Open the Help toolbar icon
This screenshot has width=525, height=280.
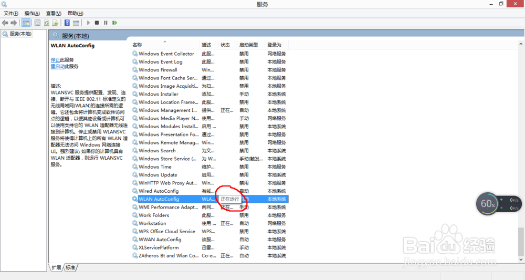67,23
